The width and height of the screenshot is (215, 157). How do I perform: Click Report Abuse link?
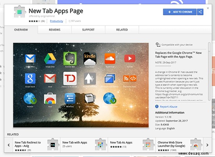168,107
